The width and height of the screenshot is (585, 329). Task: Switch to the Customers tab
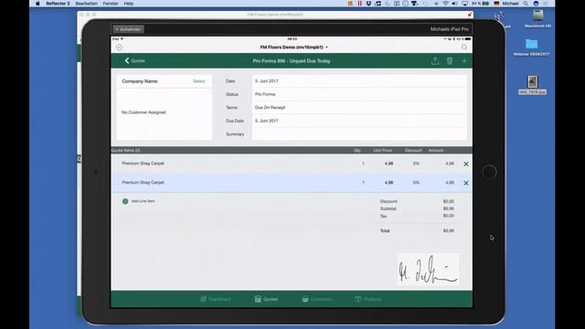coord(317,299)
